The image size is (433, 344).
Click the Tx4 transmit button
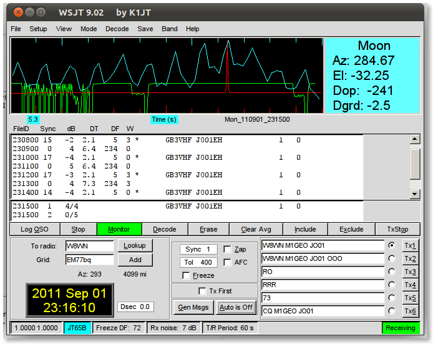coord(410,285)
